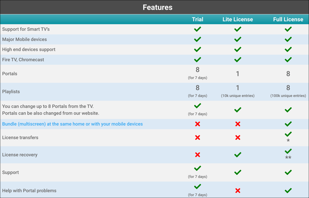Click the Trial checkmark in the Support row

point(197,169)
